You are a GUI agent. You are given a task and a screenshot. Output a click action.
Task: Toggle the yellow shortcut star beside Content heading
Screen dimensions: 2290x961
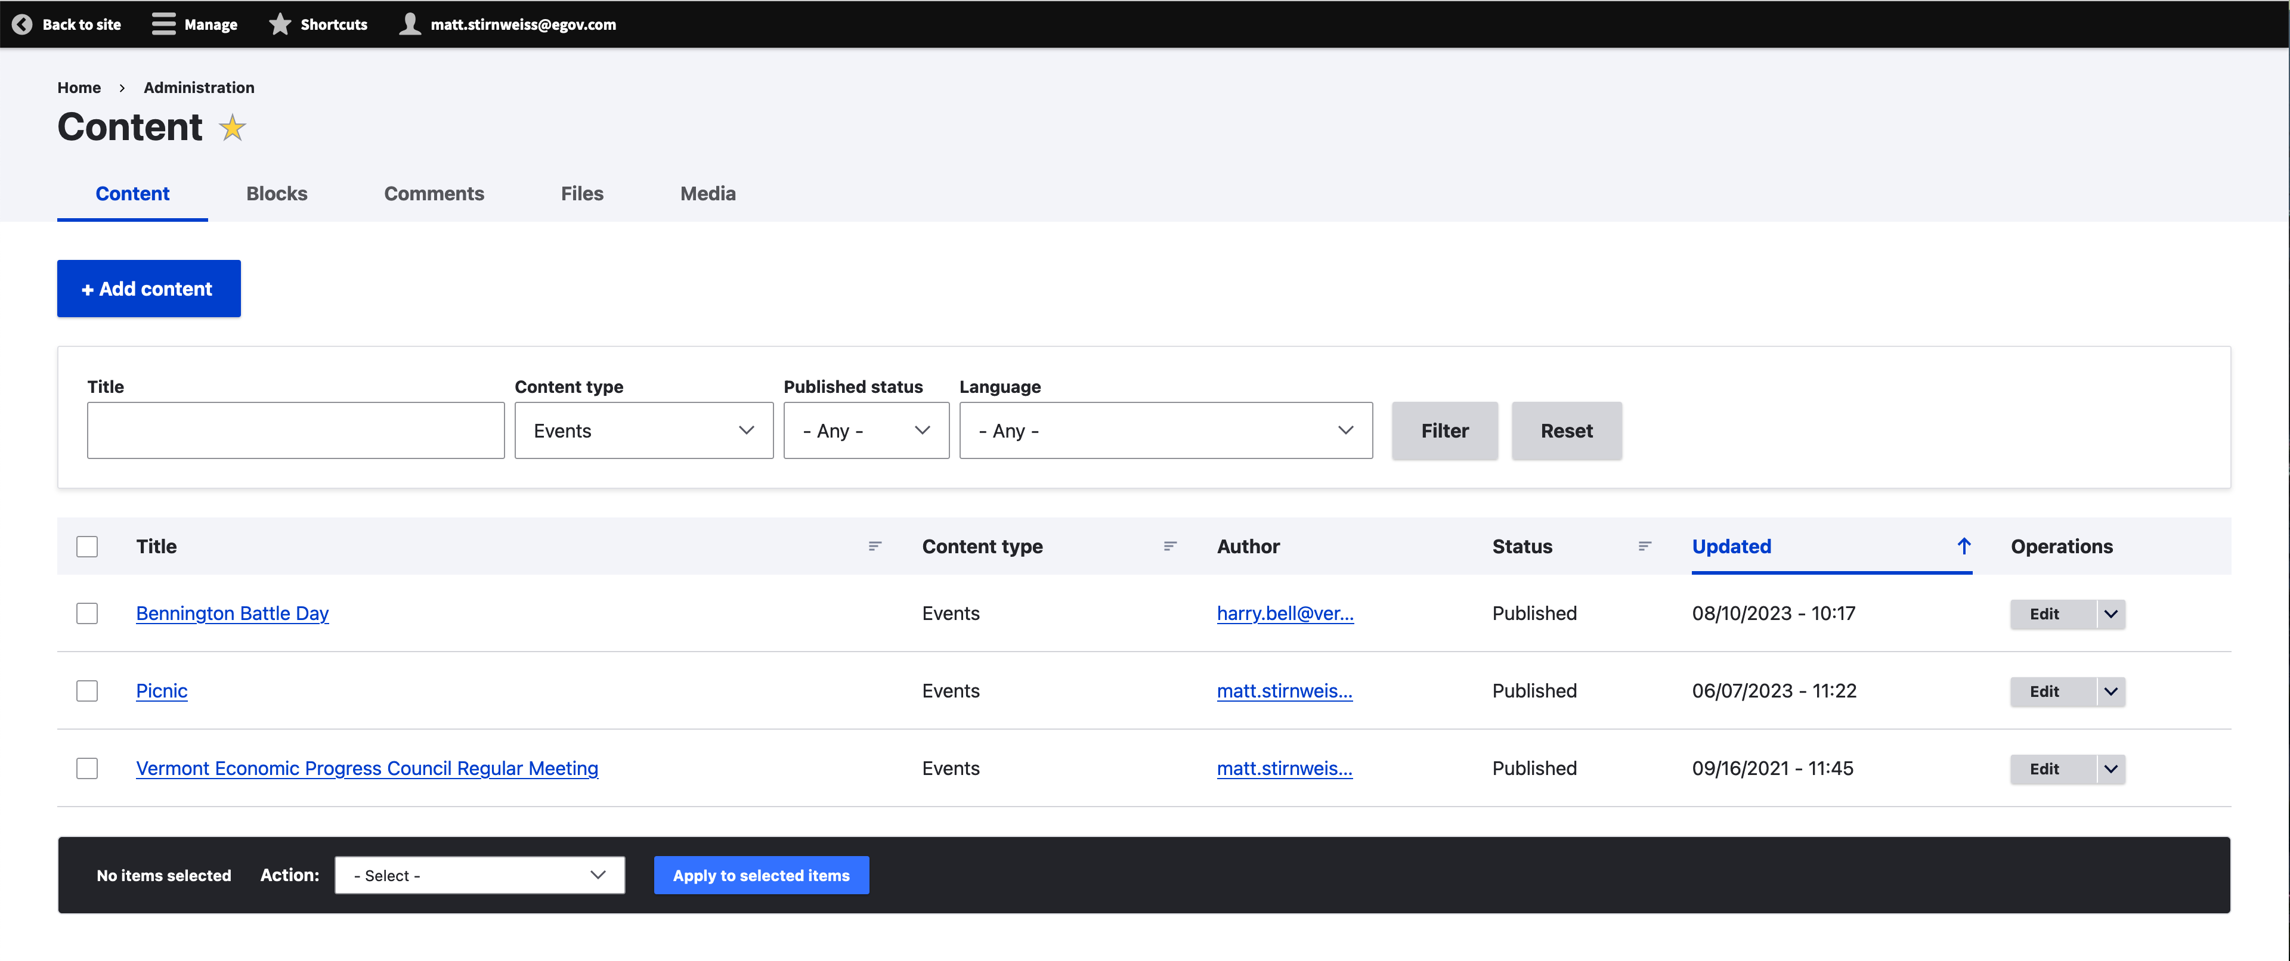232,128
